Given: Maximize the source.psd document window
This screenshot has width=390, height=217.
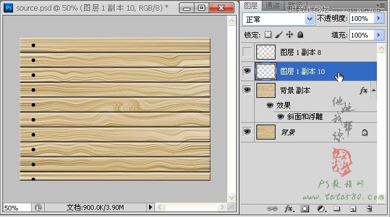Looking at the screenshot, I should pos(202,8).
